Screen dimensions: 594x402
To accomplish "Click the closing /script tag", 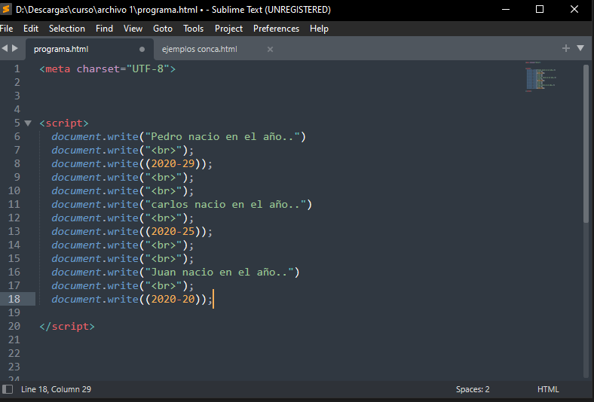I will pos(67,327).
